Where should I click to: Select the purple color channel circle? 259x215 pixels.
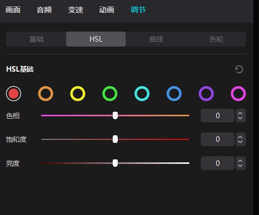206,94
